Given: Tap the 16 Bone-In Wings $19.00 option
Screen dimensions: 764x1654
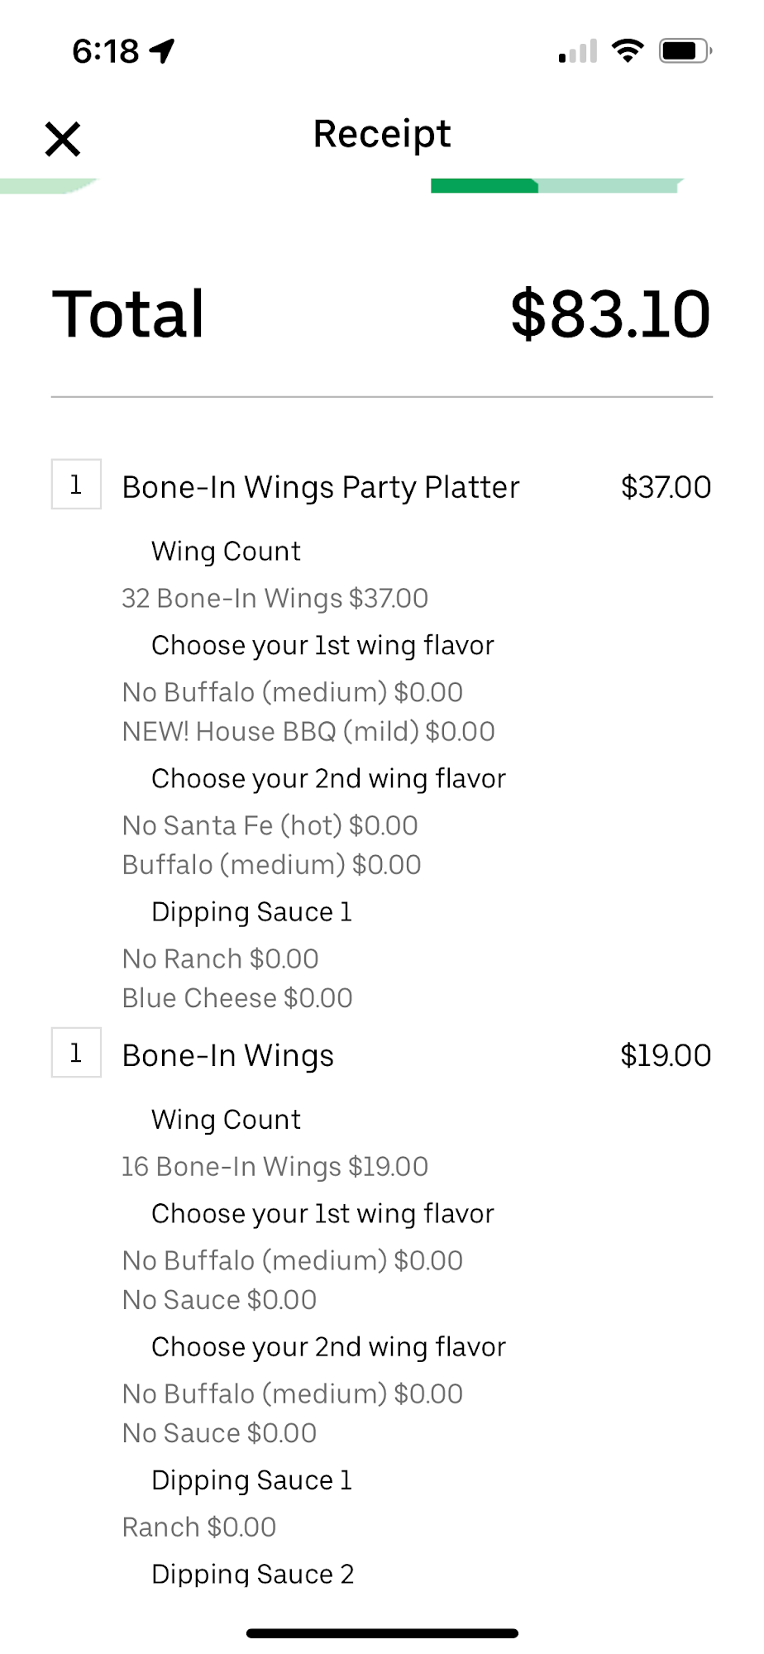Looking at the screenshot, I should 275,1167.
